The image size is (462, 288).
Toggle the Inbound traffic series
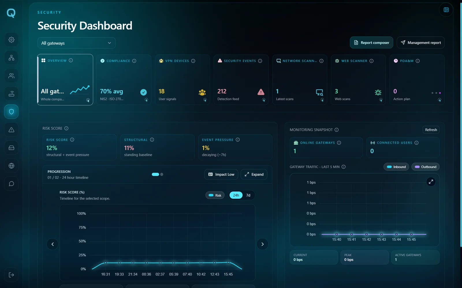tap(396, 167)
